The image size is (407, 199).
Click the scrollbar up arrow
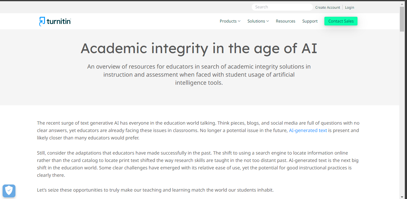tap(402, 4)
